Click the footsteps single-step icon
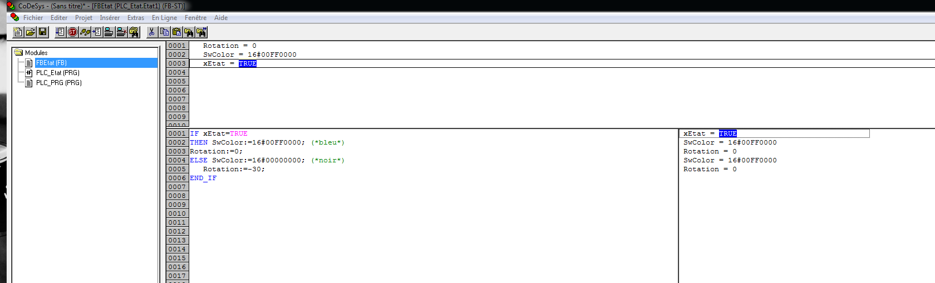This screenshot has width=935, height=283. (85, 32)
